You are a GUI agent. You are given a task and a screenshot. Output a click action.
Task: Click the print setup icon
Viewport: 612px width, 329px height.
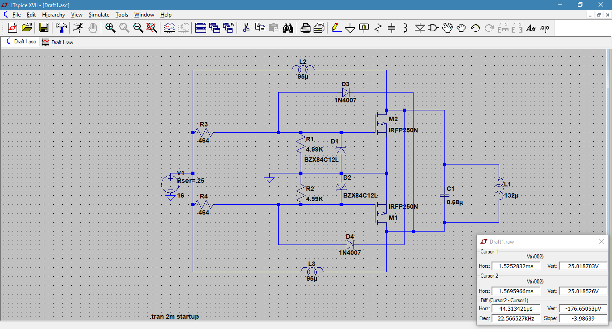[305, 28]
